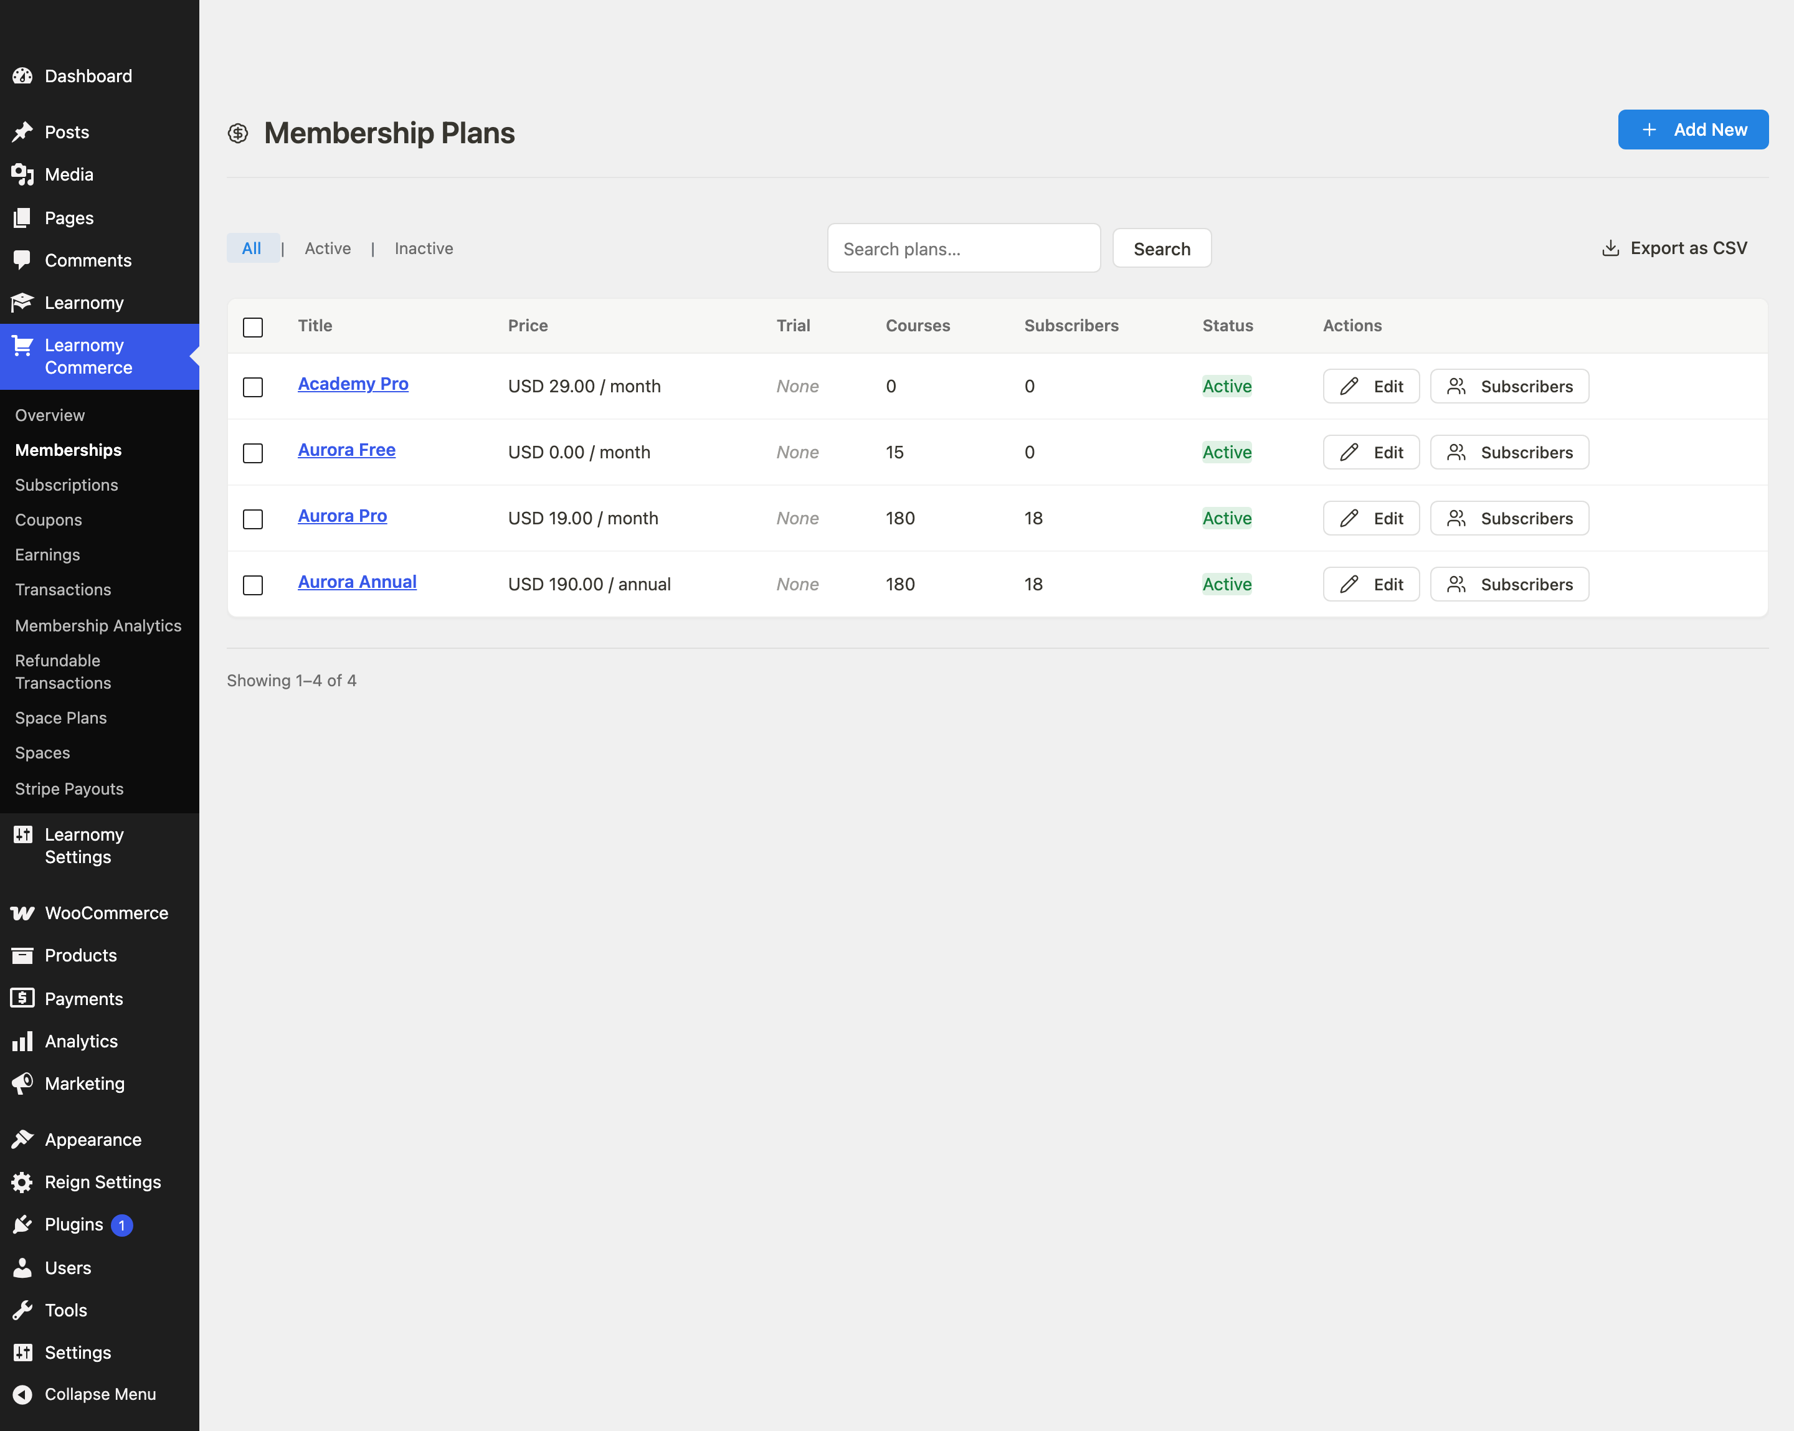Switch to the Inactive filter tab
This screenshot has width=1794, height=1431.
(424, 248)
